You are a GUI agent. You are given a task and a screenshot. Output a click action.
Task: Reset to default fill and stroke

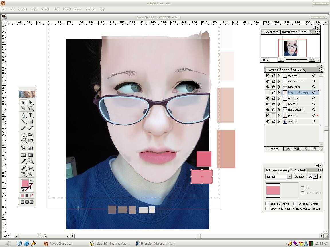coord(23,190)
